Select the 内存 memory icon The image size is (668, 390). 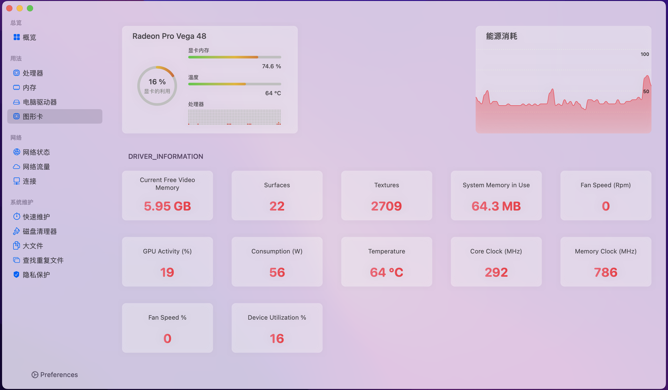(17, 87)
